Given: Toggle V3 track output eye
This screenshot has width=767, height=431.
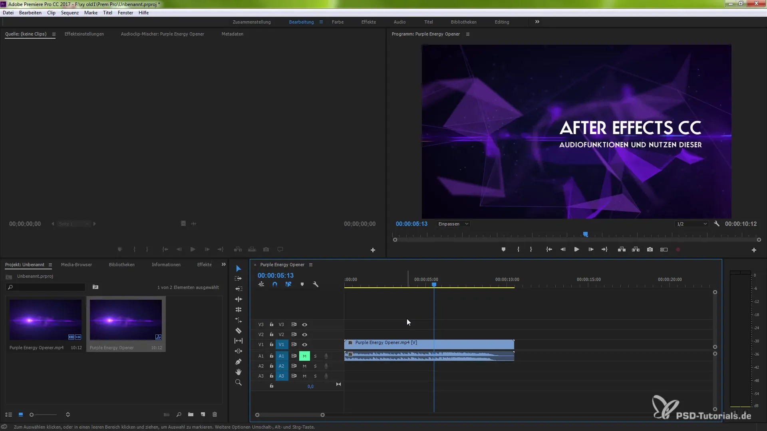Looking at the screenshot, I should [x=304, y=324].
